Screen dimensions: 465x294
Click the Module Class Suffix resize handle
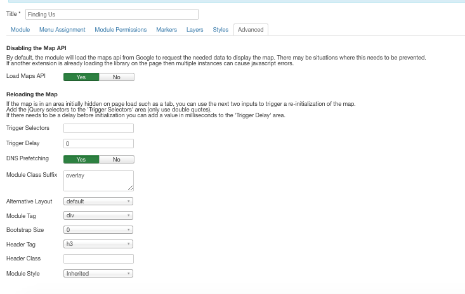pyautogui.click(x=131, y=188)
